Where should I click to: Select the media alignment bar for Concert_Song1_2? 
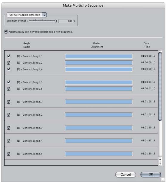(x=99, y=63)
